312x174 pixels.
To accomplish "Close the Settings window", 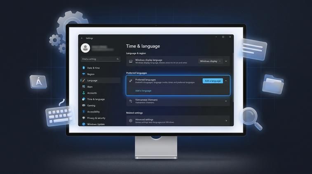I will tap(230, 37).
